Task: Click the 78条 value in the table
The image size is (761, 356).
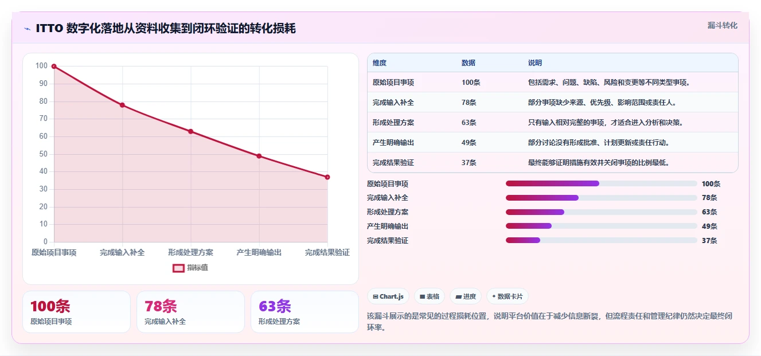Action: click(x=469, y=103)
